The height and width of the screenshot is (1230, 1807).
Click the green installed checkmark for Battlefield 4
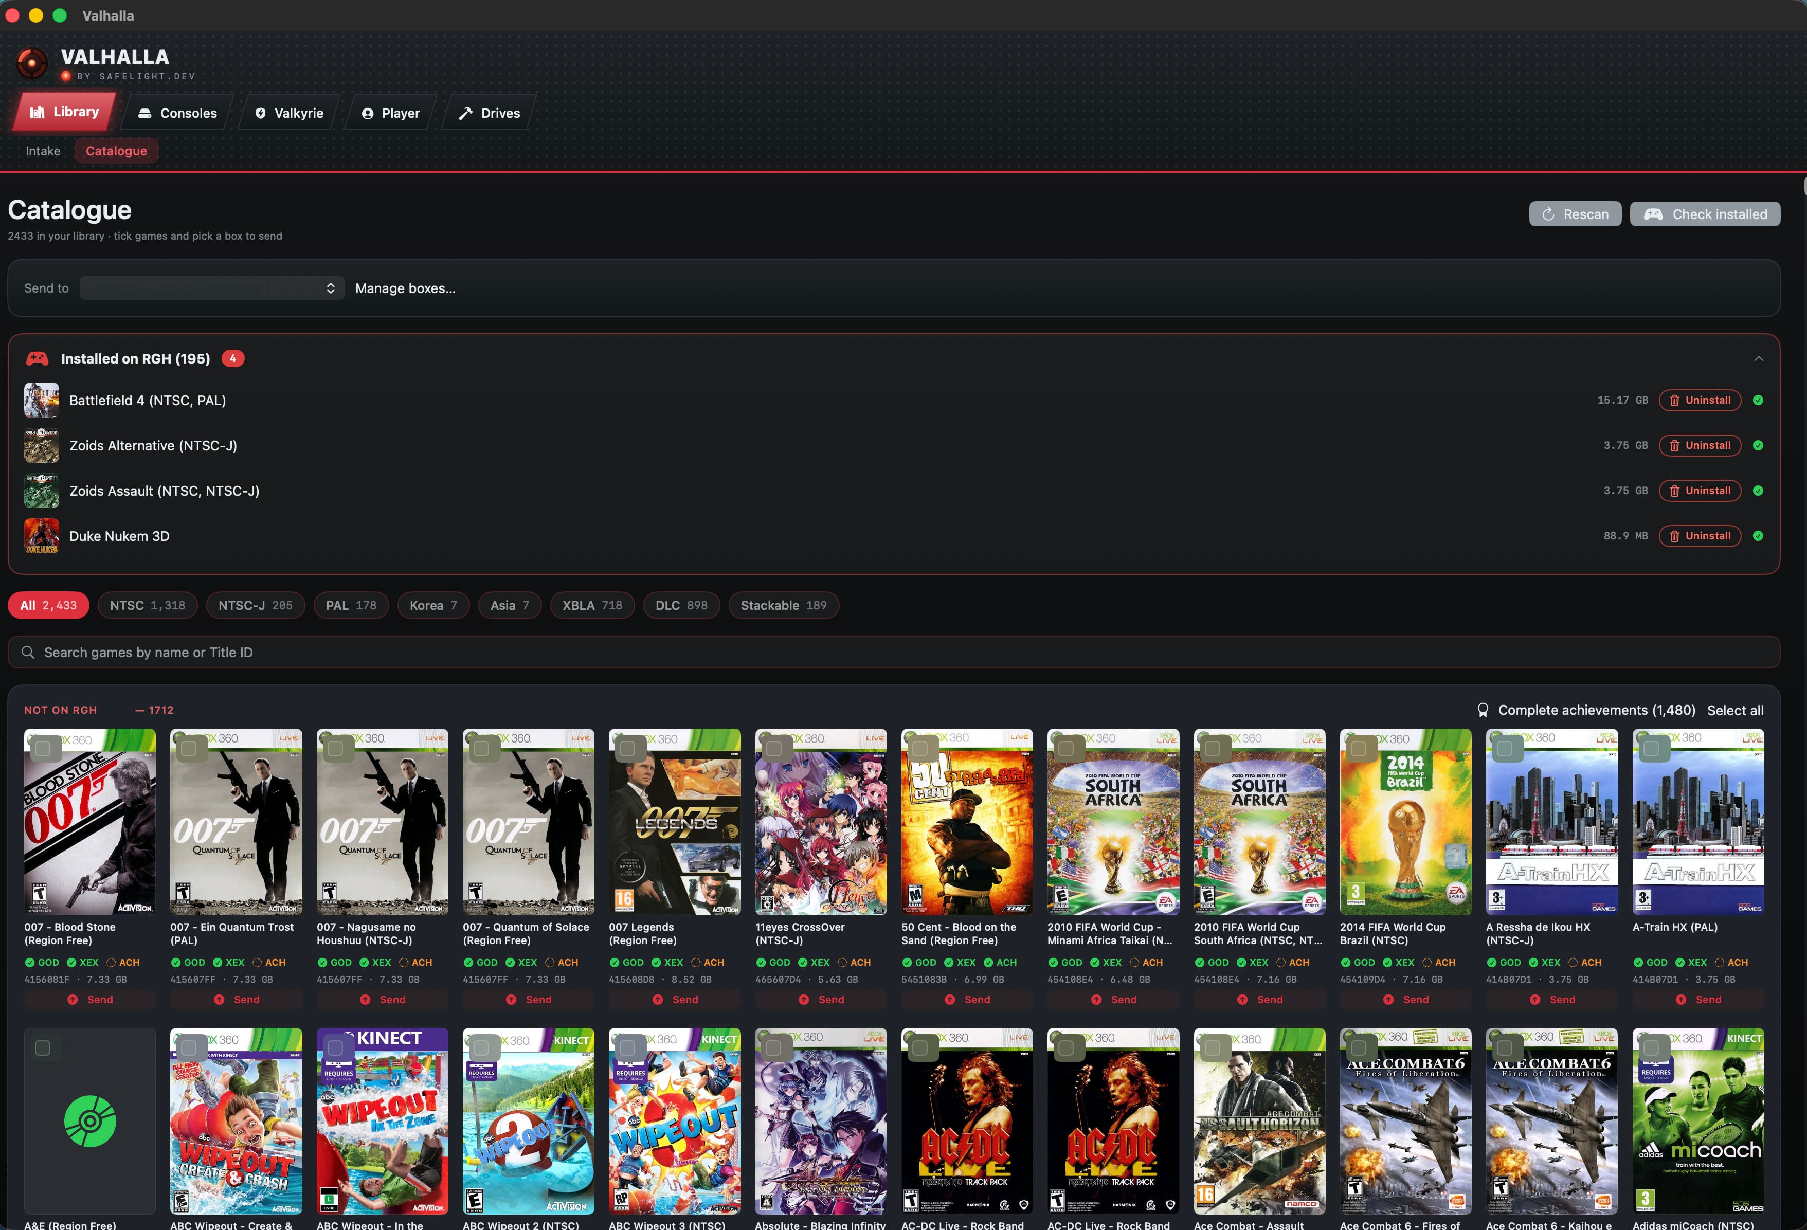(1758, 401)
